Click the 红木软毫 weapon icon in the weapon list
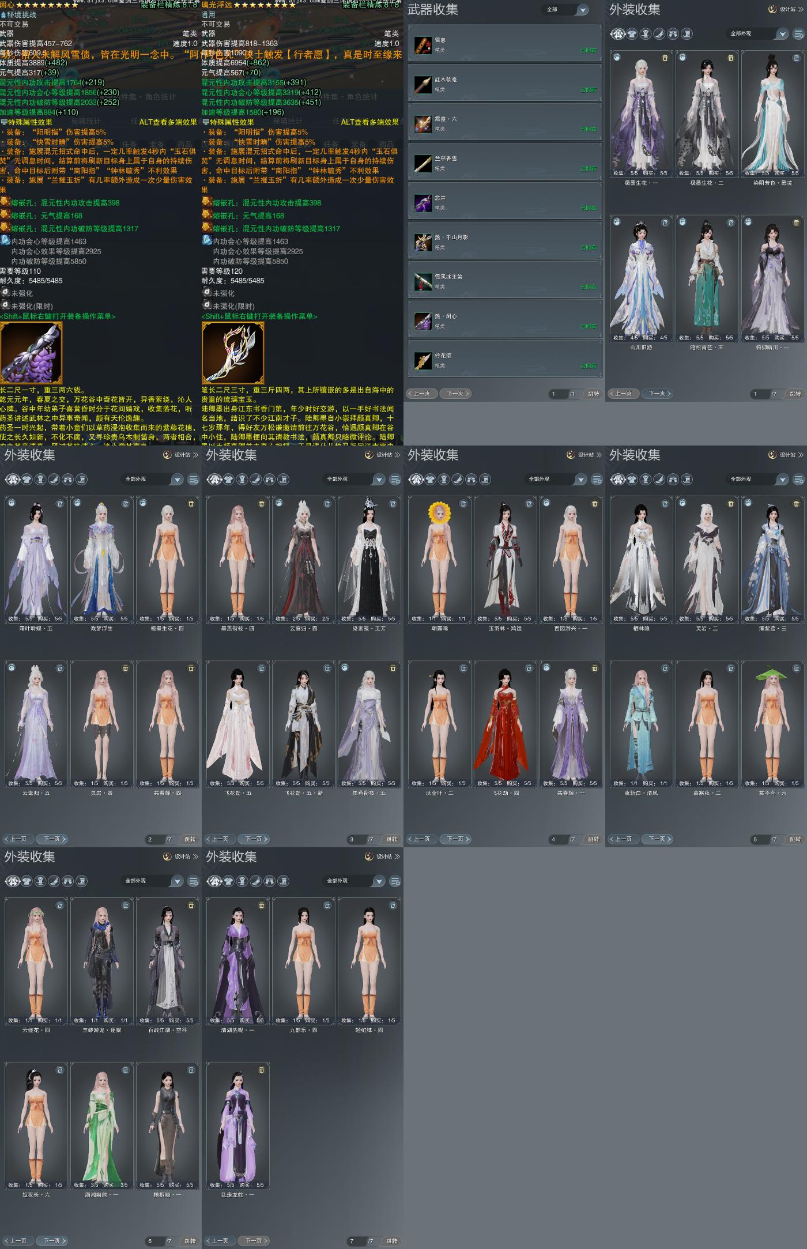The height and width of the screenshot is (1249, 807). point(423,84)
